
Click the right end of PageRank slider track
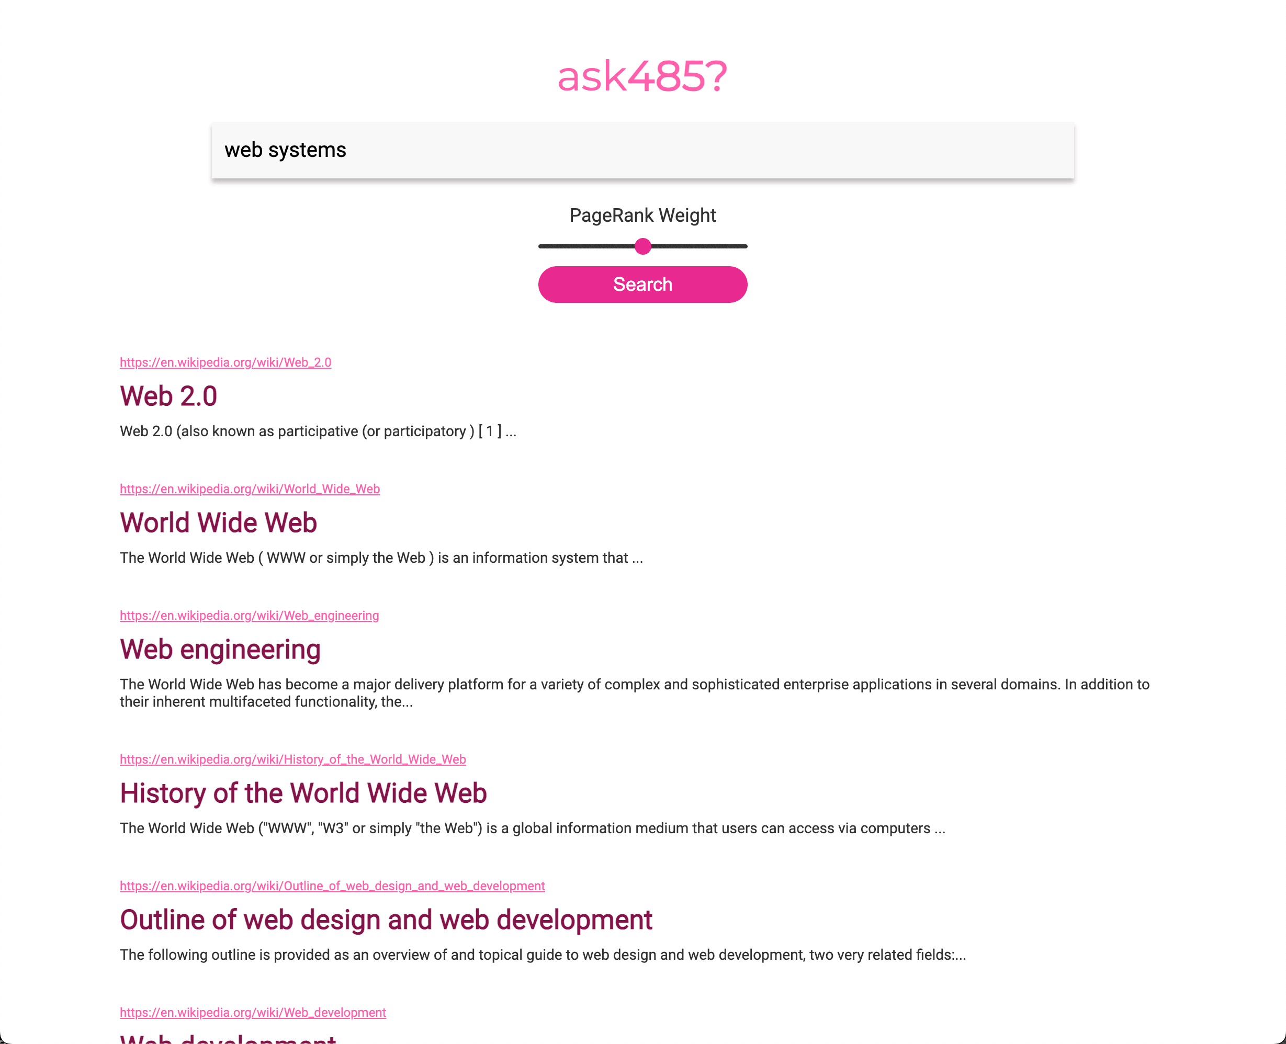pyautogui.click(x=743, y=246)
